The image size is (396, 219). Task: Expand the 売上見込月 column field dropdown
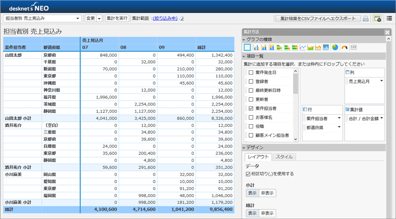pyautogui.click(x=382, y=81)
